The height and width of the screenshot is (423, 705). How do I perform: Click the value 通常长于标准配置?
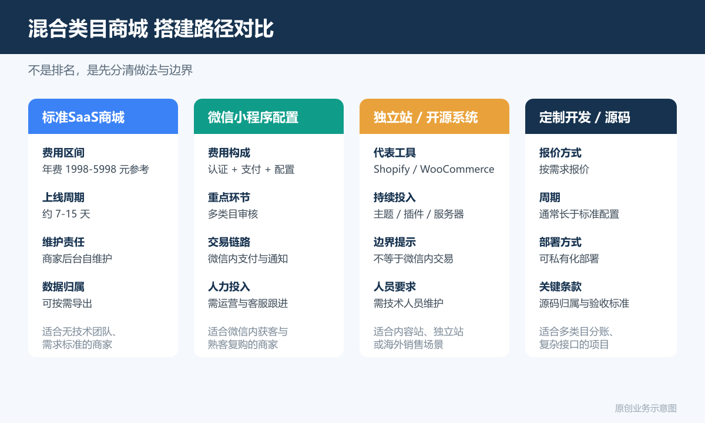579,214
